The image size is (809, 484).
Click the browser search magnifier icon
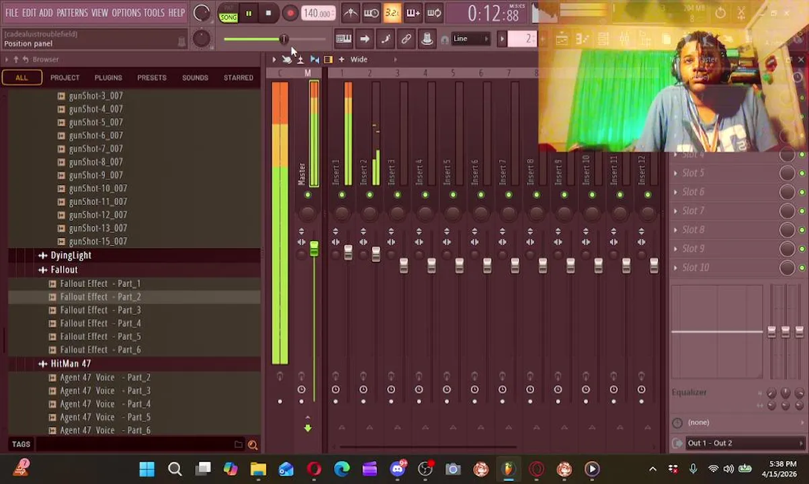(x=253, y=444)
